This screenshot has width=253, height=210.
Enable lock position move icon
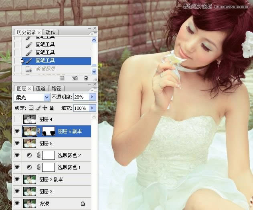coord(44,108)
